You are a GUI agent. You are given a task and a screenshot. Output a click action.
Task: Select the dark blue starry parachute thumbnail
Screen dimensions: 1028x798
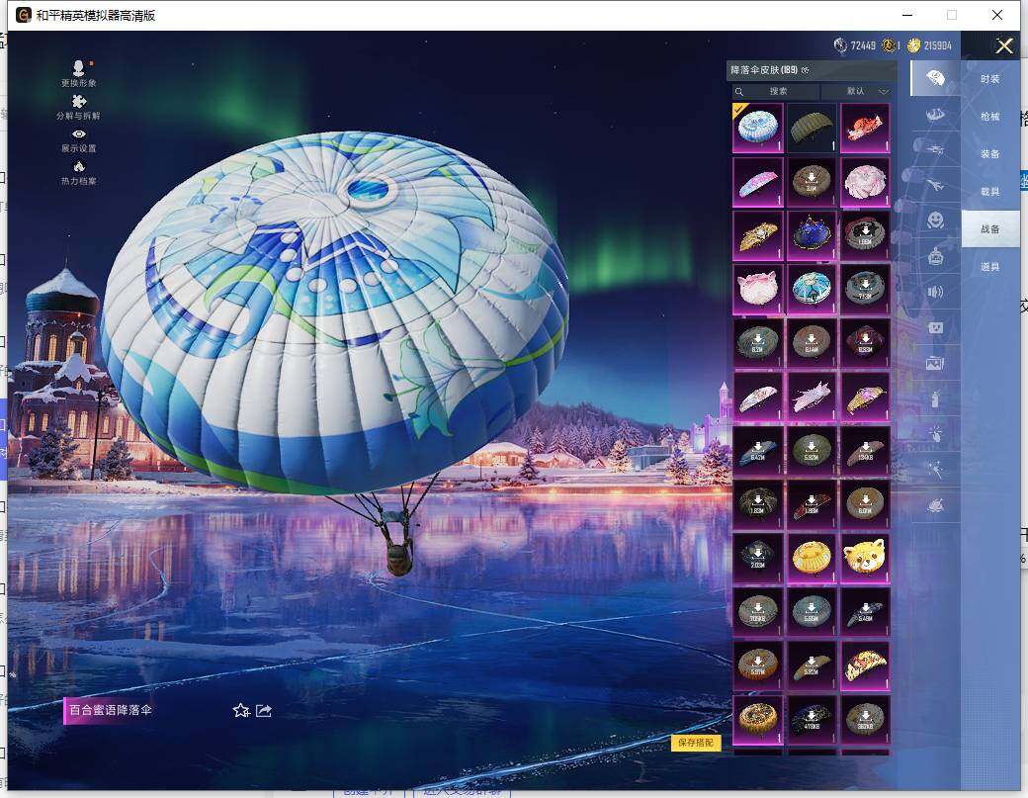coord(812,235)
